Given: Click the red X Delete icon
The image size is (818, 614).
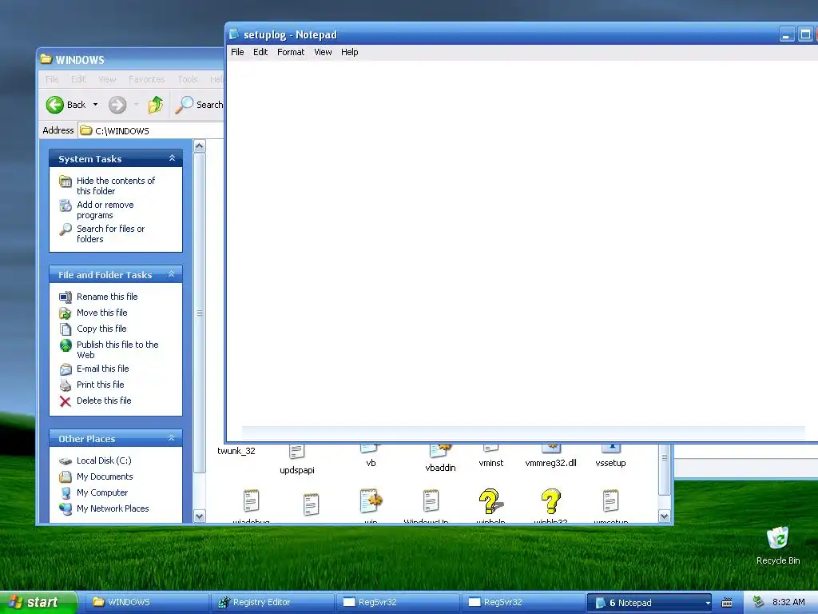Looking at the screenshot, I should [x=66, y=401].
